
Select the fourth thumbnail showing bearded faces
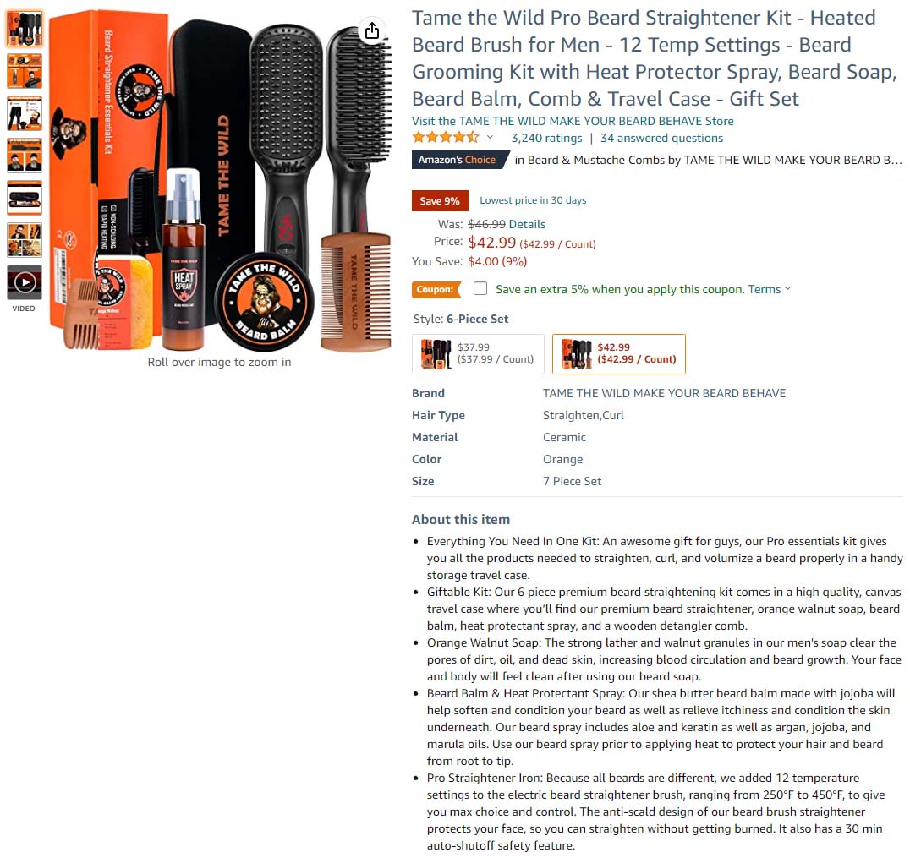[25, 156]
